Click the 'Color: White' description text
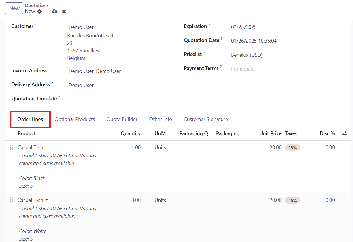The height and width of the screenshot is (242, 353). click(x=33, y=231)
